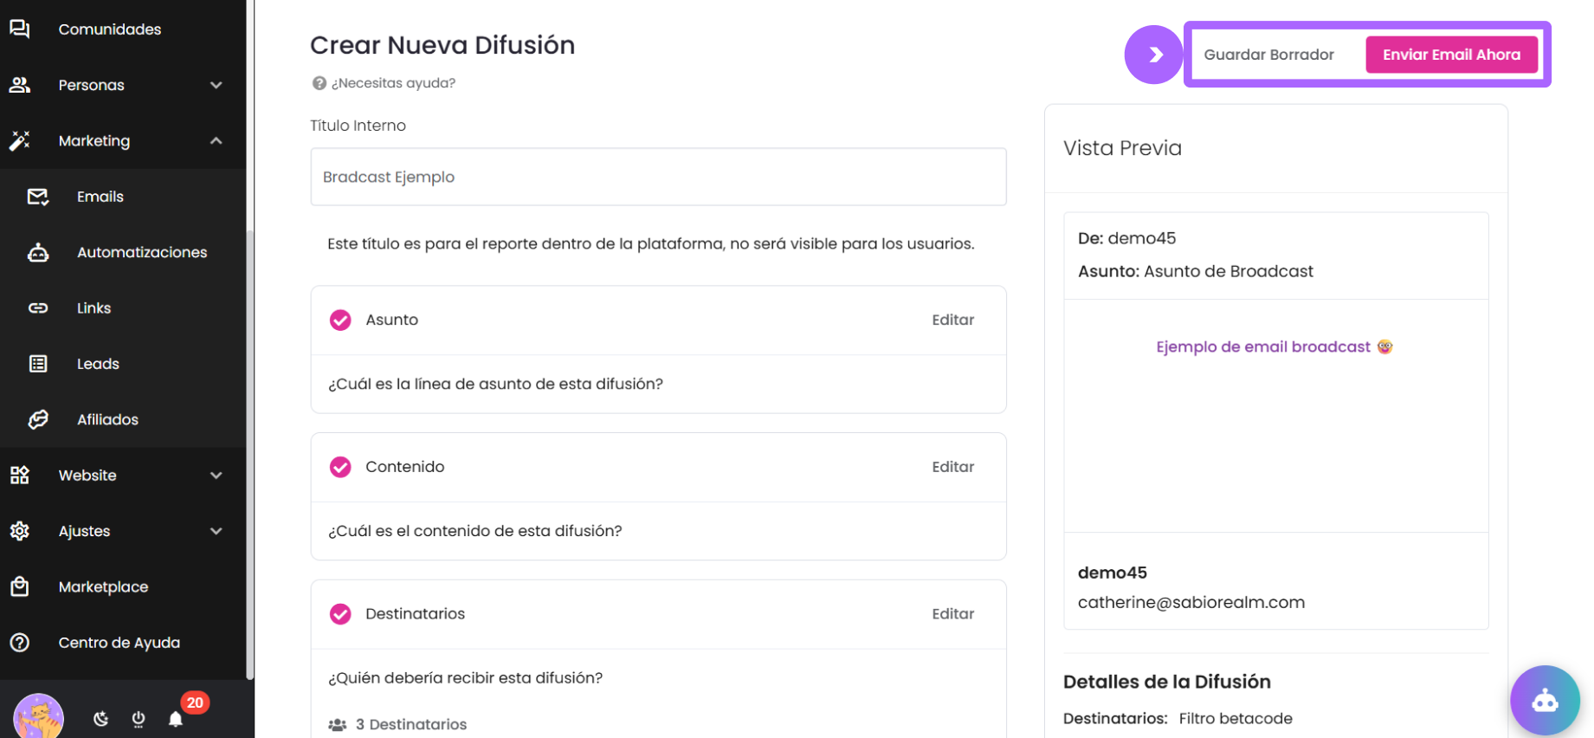Click the Contenido completed checkmark

[340, 467]
